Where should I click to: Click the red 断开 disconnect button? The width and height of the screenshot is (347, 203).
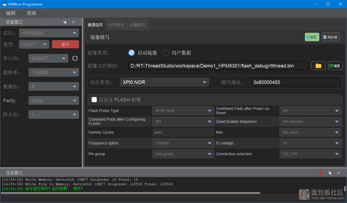click(66, 44)
